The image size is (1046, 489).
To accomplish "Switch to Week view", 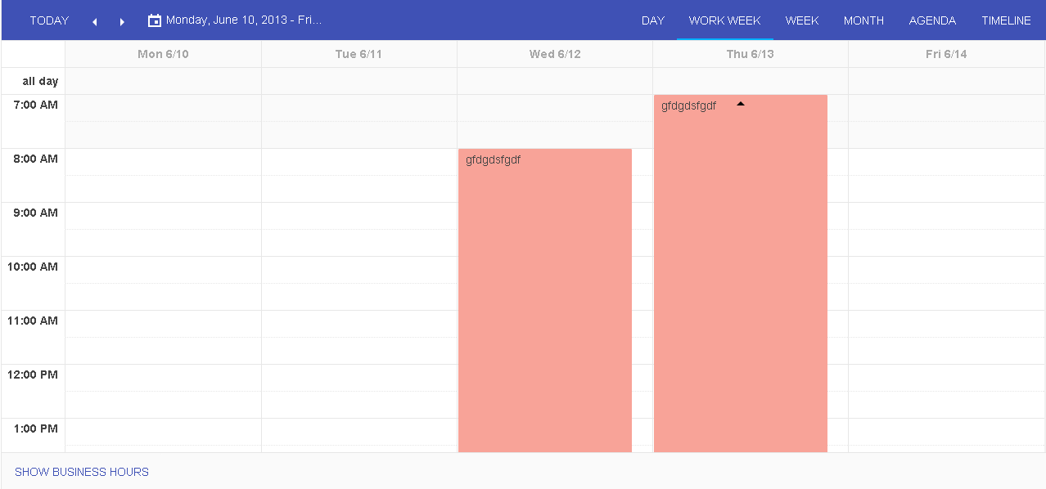I will click(x=801, y=20).
